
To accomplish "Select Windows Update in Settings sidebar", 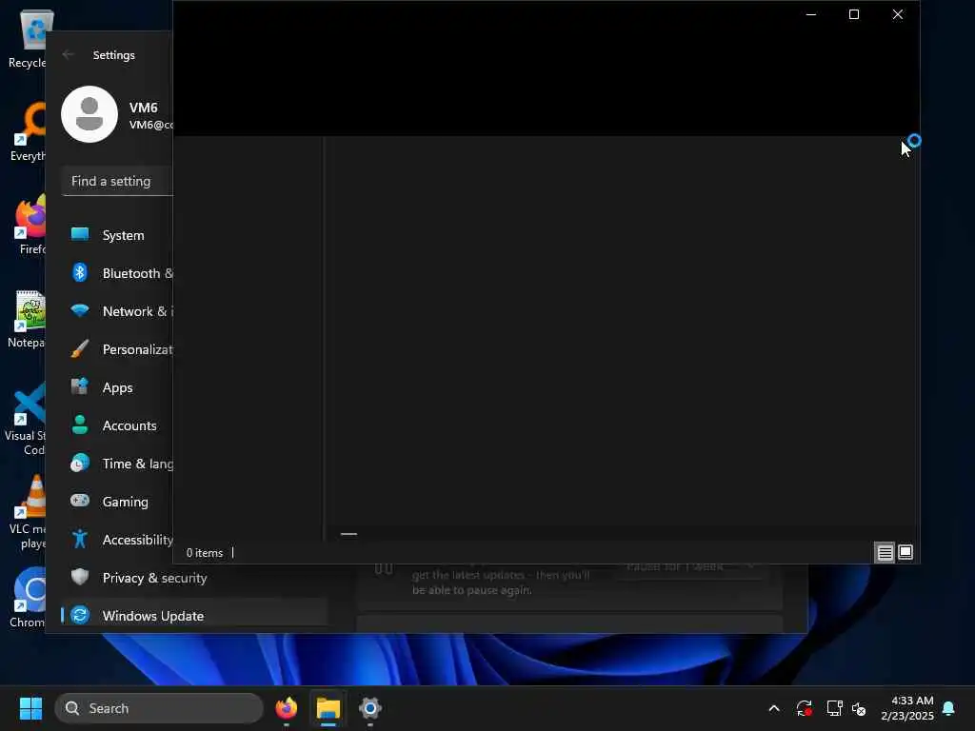I will (x=194, y=616).
